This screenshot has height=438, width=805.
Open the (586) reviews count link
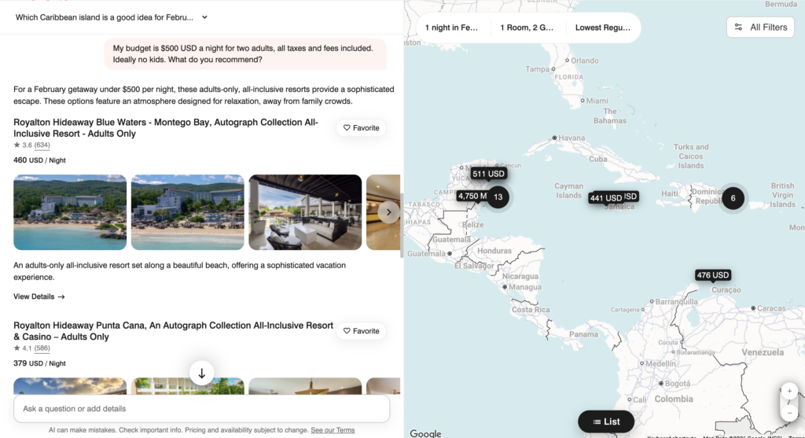tap(42, 348)
